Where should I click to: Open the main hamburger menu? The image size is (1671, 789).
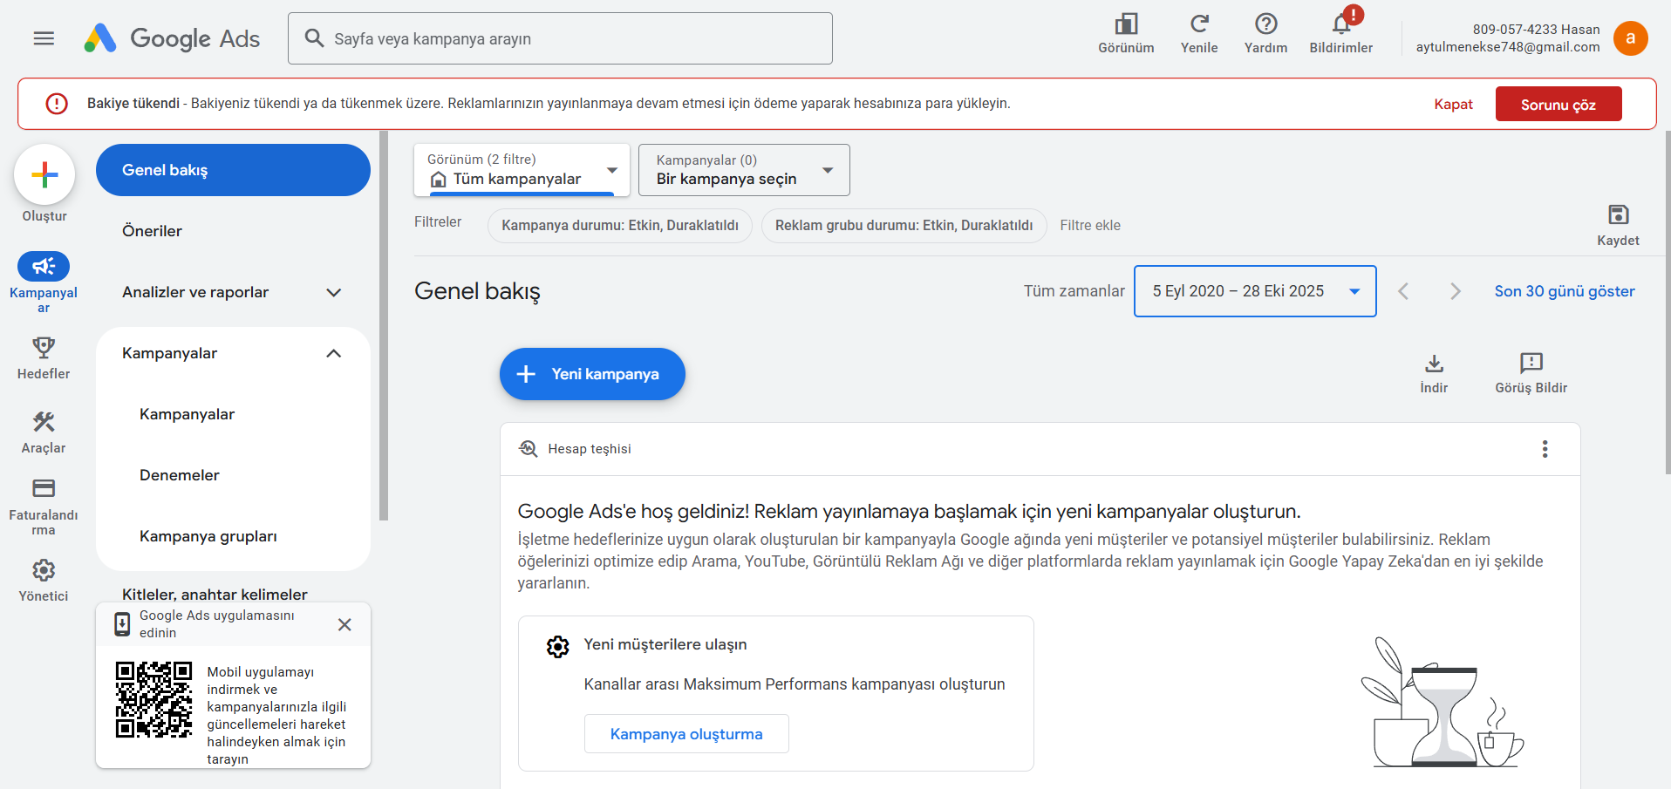click(x=44, y=38)
